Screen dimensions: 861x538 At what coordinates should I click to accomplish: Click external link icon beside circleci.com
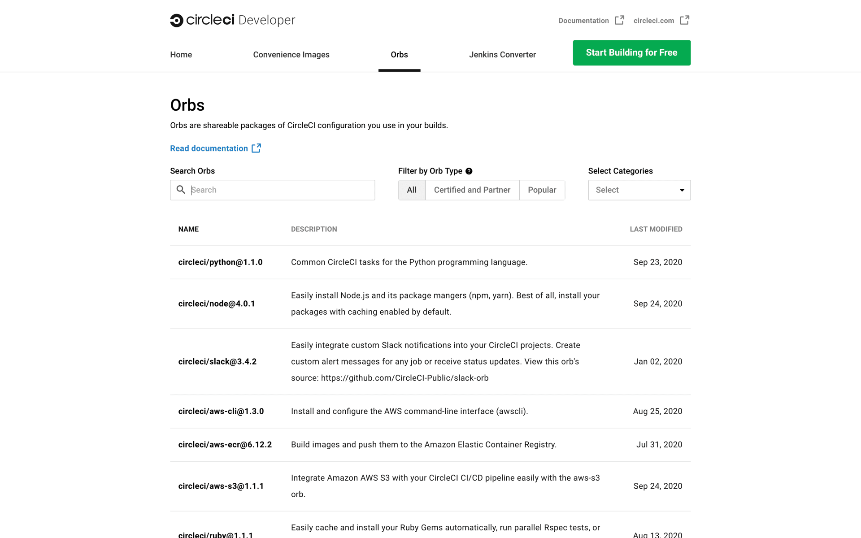(x=684, y=20)
